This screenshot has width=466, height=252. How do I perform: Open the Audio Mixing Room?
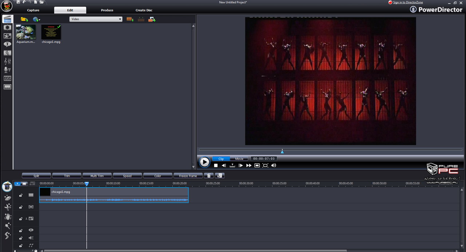click(x=7, y=61)
